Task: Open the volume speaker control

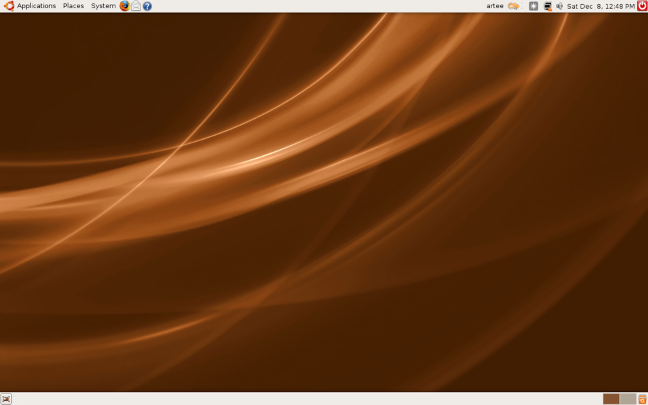Action: pyautogui.click(x=560, y=6)
